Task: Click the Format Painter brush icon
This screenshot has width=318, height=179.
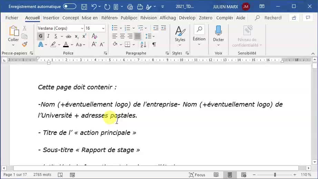Action: pyautogui.click(x=24, y=45)
